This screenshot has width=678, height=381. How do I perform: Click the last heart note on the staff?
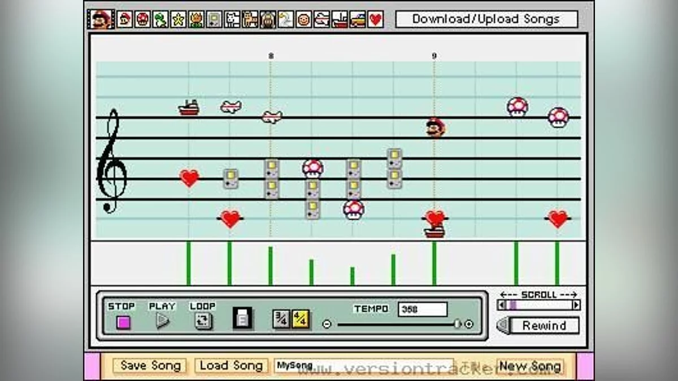point(558,218)
